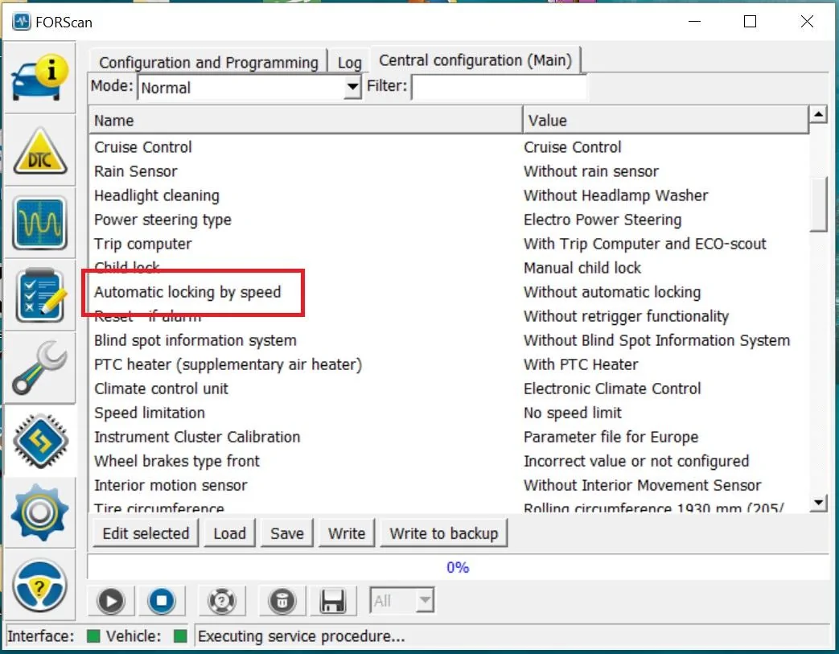
Task: Click value Parameter file for Europe
Action: (x=611, y=437)
